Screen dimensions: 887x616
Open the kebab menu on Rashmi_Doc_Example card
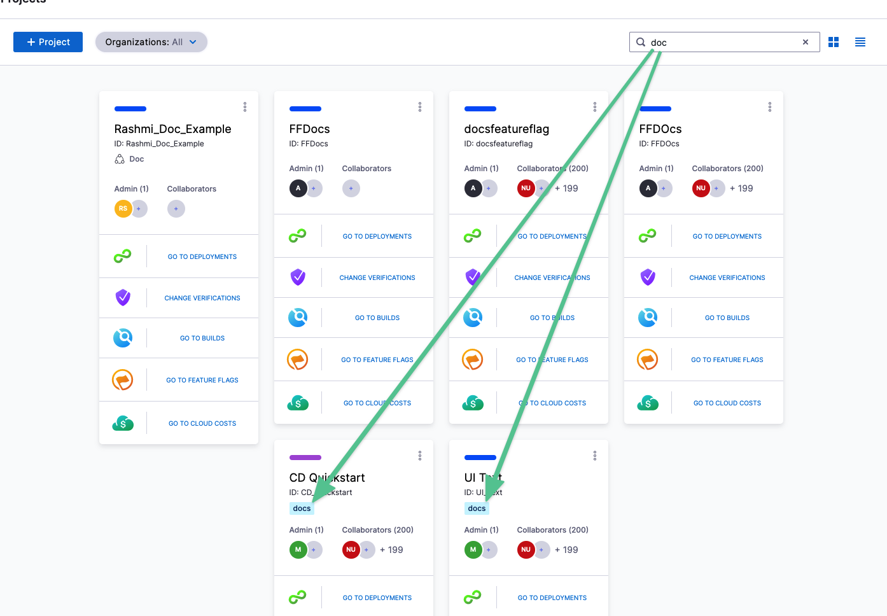click(x=245, y=107)
